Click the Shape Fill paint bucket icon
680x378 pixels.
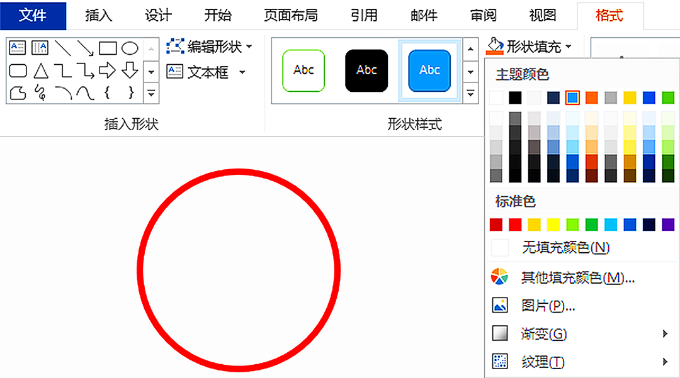pyautogui.click(x=495, y=46)
